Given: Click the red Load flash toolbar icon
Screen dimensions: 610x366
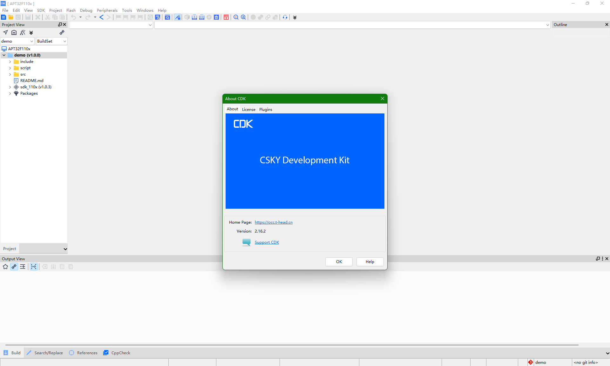Looking at the screenshot, I should click(226, 17).
